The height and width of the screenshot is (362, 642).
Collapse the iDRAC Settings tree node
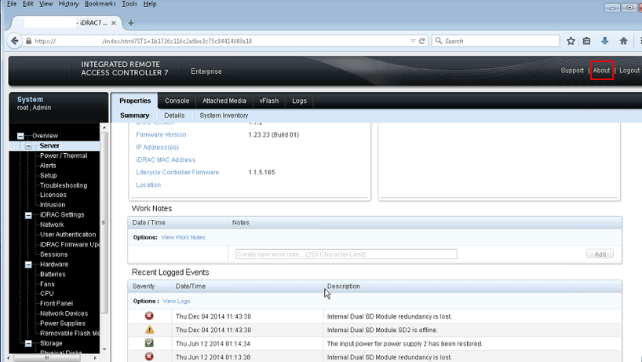28,215
